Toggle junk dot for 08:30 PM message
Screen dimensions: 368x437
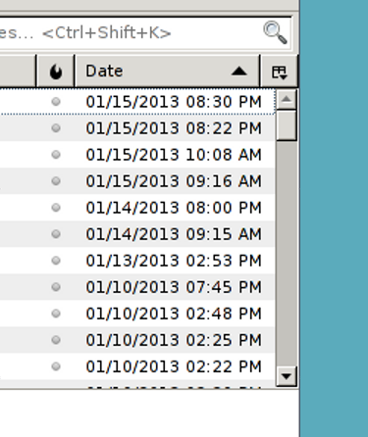56,102
